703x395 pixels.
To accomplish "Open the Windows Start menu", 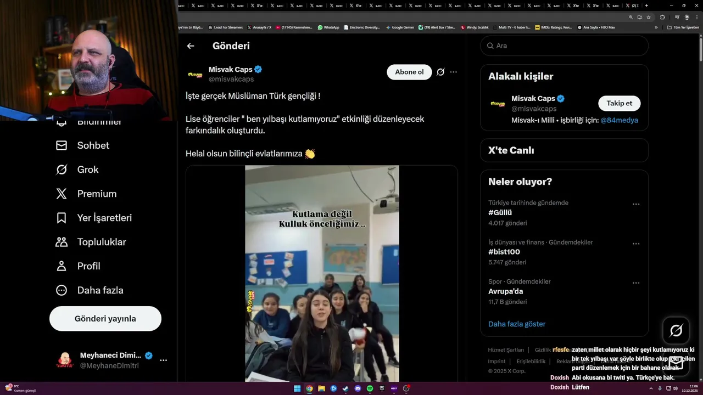I will (297, 388).
